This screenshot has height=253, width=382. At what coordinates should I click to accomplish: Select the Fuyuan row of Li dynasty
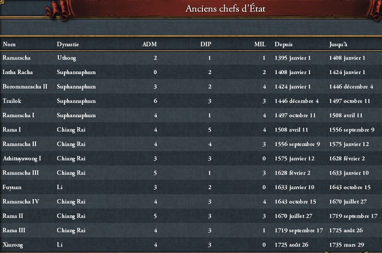(191, 187)
